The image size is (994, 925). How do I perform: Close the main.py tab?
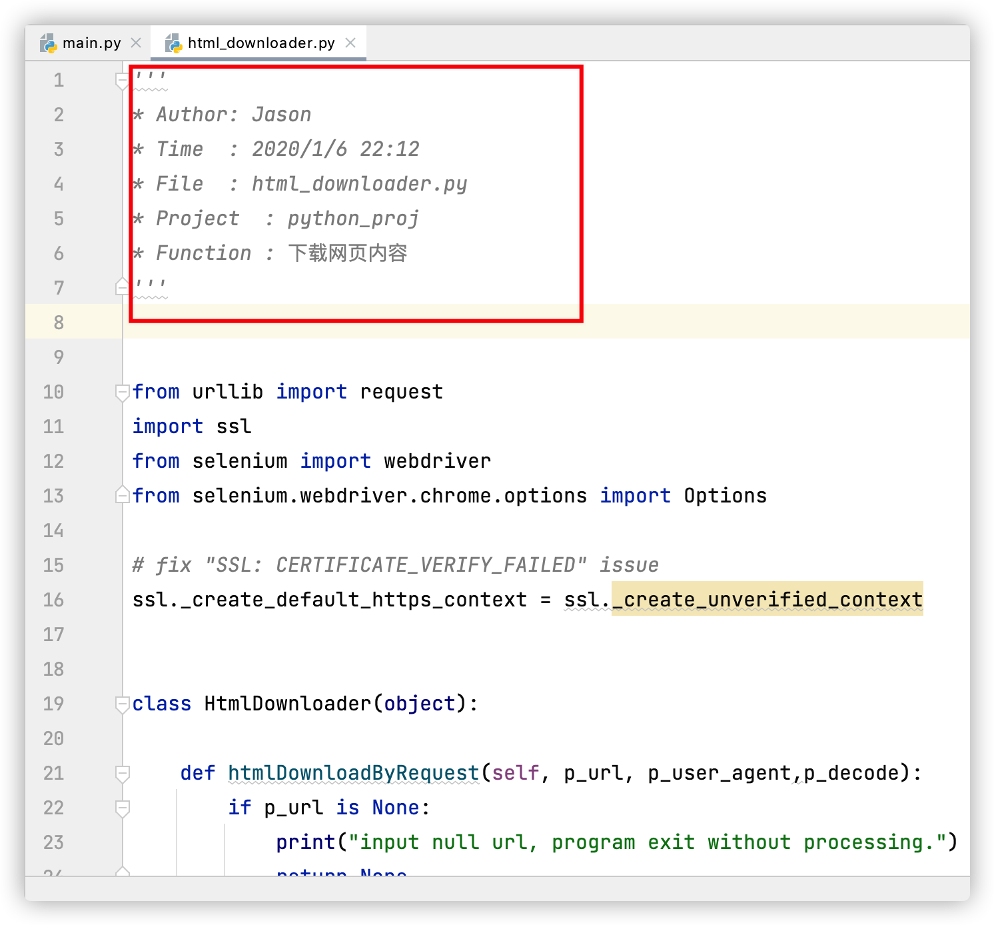(x=136, y=43)
